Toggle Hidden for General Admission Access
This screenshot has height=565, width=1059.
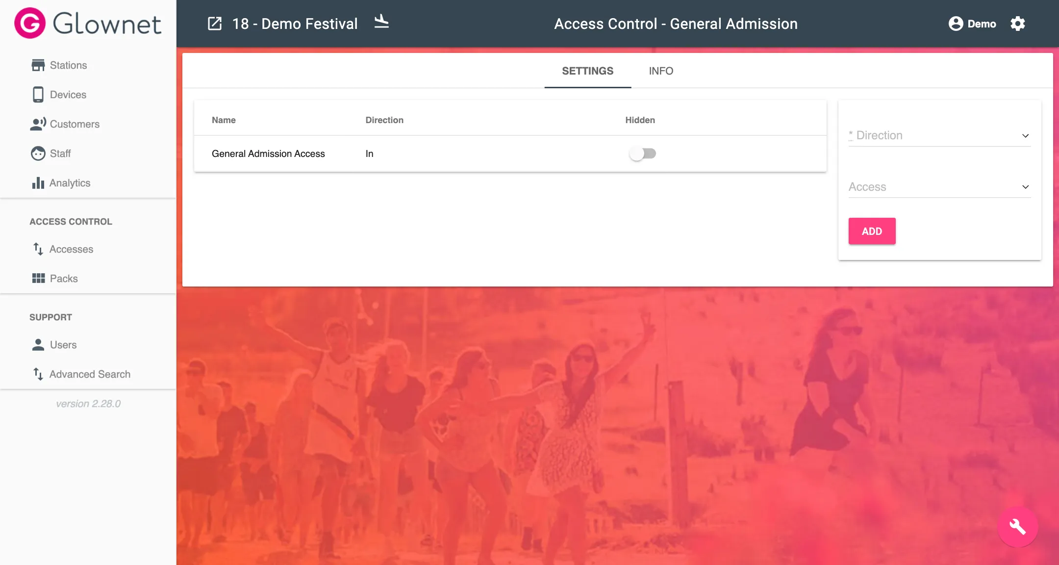pyautogui.click(x=643, y=154)
